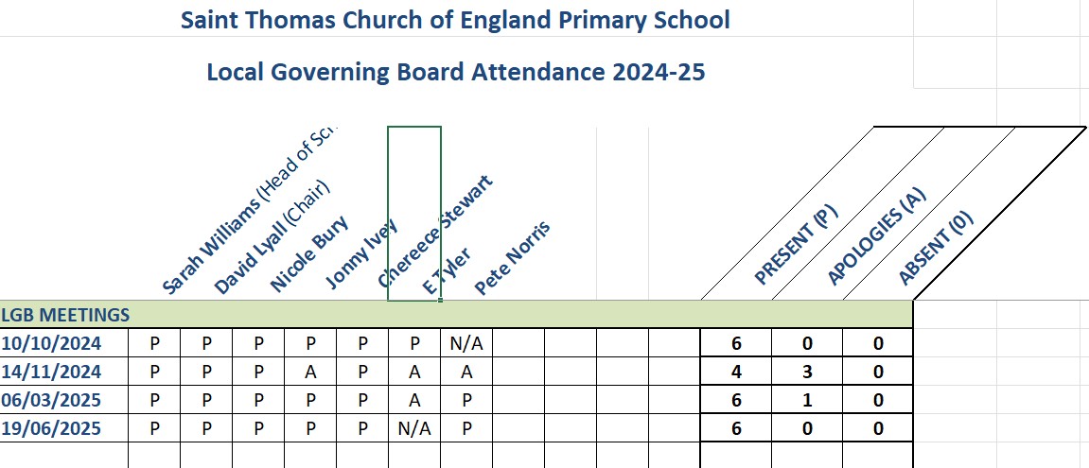The height and width of the screenshot is (468, 1089).
Task: Select the 10/10/2024 meeting date cell
Action: coord(63,343)
